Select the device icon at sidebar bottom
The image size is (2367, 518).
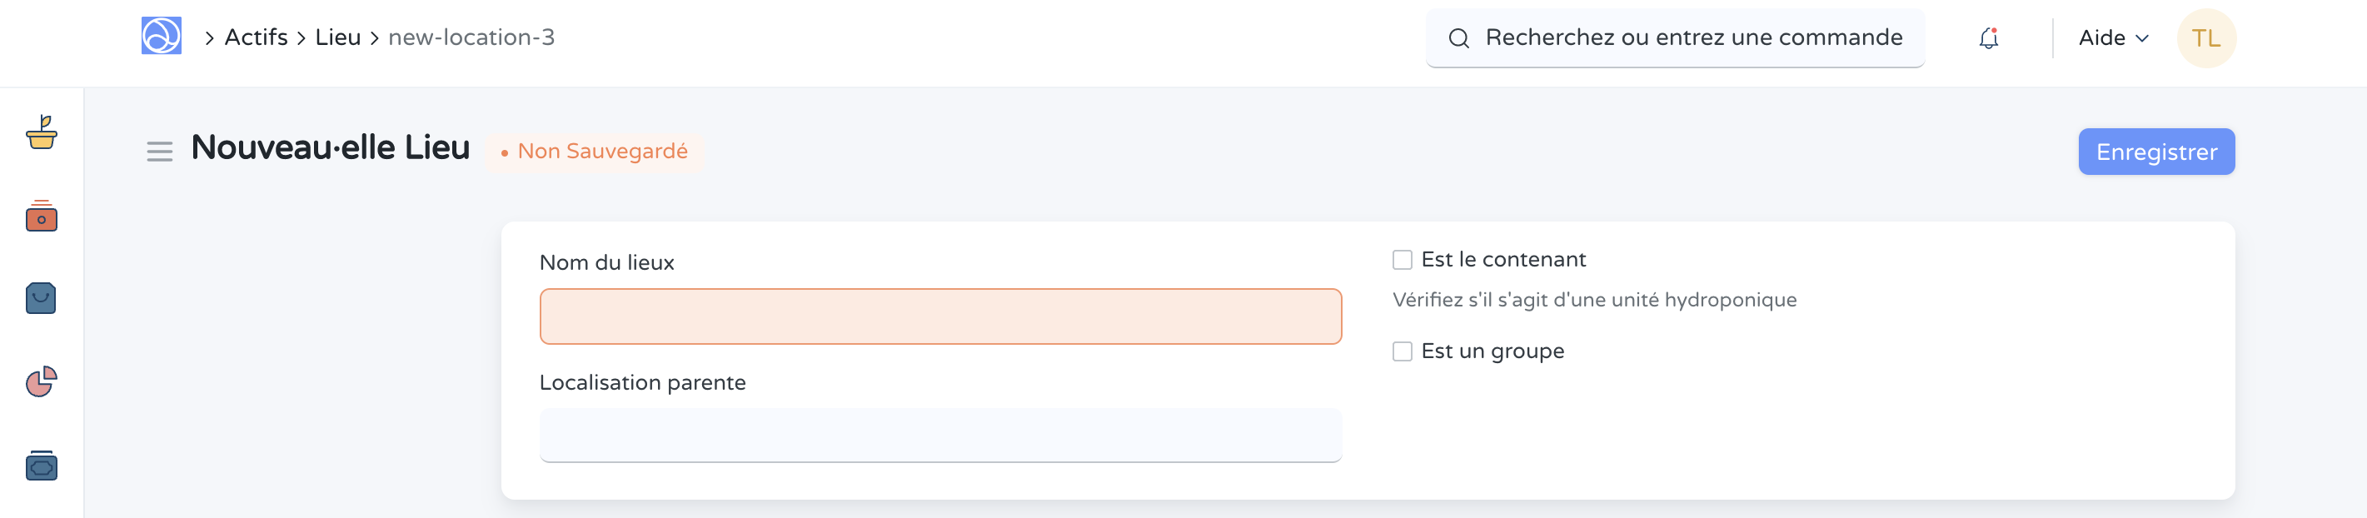pyautogui.click(x=42, y=466)
